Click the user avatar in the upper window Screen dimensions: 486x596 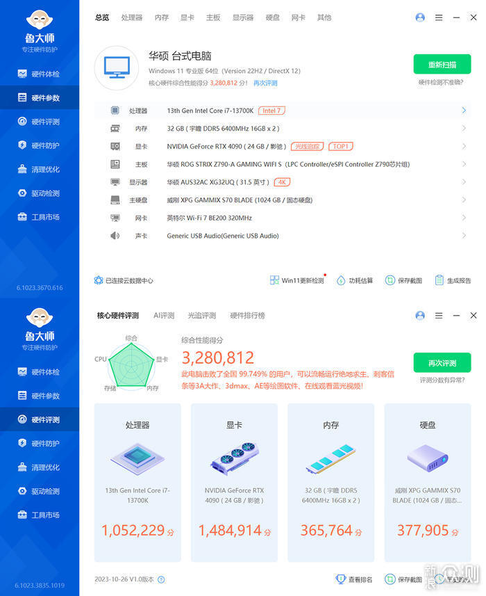[x=420, y=17]
